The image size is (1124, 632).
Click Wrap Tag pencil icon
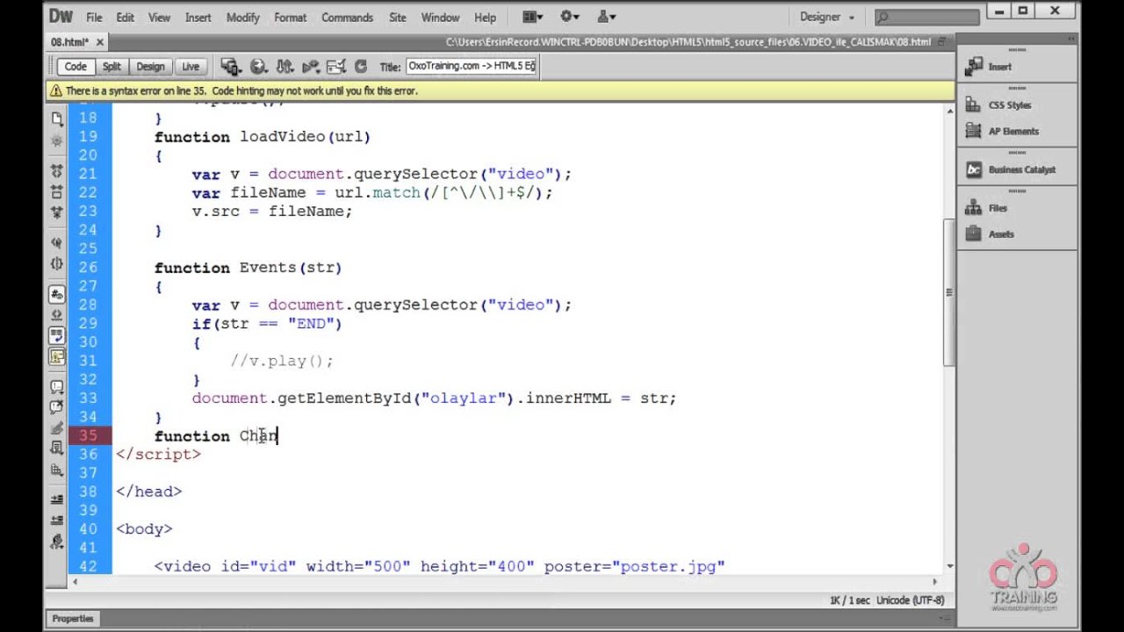coord(57,428)
